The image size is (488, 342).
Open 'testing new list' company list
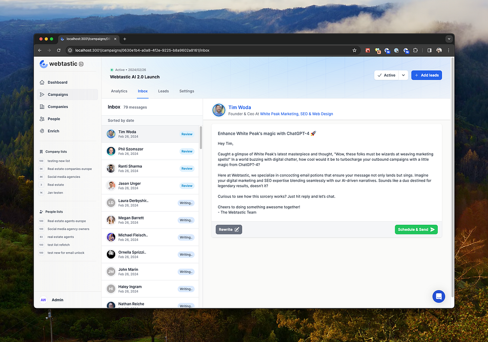tap(59, 161)
